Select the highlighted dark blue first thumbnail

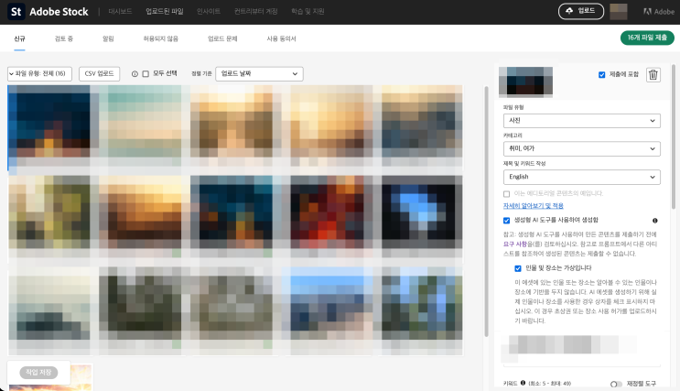click(49, 121)
